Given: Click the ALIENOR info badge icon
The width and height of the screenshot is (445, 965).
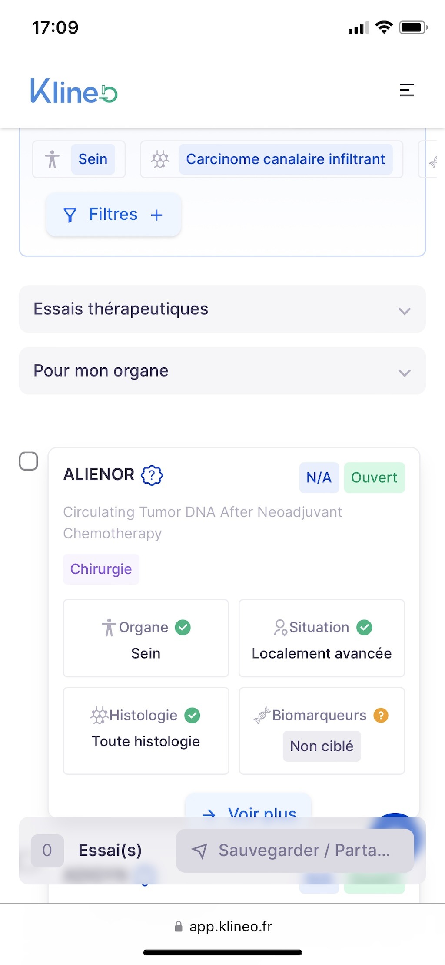Looking at the screenshot, I should (152, 475).
